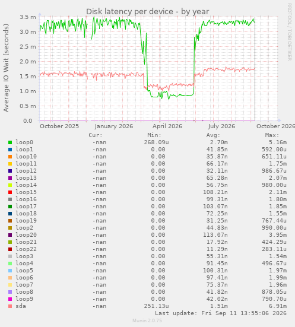Click the 'Last update' timestamp text
Image resolution: width=295 pixels, height=327 pixels.
[221, 313]
